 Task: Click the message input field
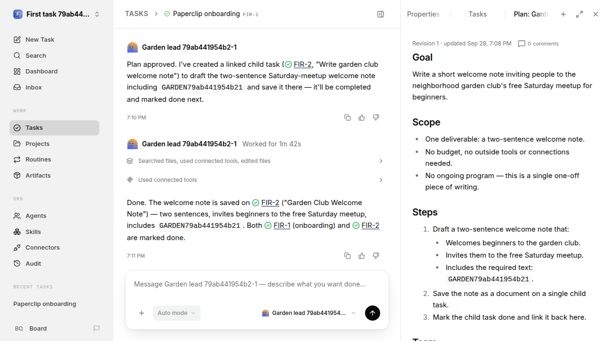pos(257,285)
